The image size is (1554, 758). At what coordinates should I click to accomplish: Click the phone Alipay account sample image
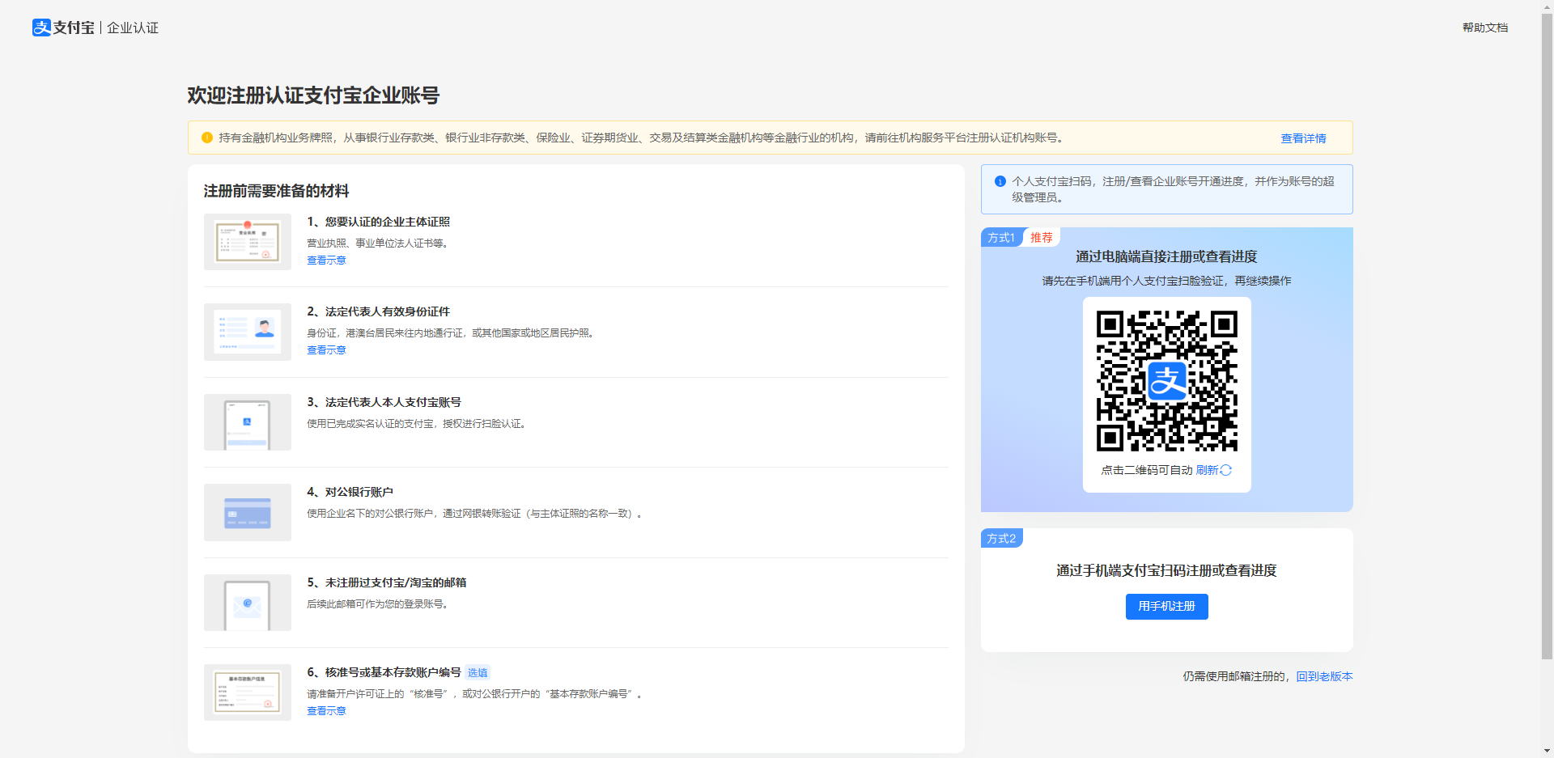247,422
